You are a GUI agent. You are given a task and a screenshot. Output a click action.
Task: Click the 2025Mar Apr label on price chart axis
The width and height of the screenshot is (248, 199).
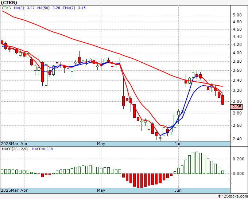pos(14,144)
